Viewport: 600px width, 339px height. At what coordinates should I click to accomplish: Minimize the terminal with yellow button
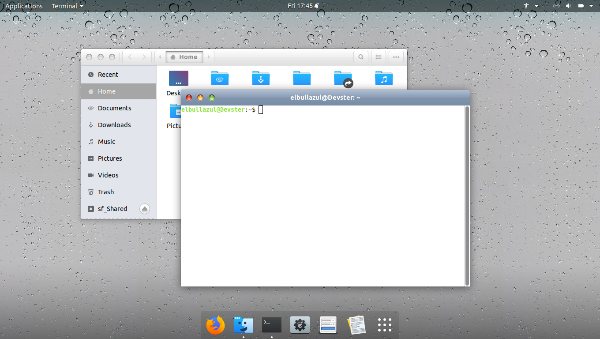point(200,98)
